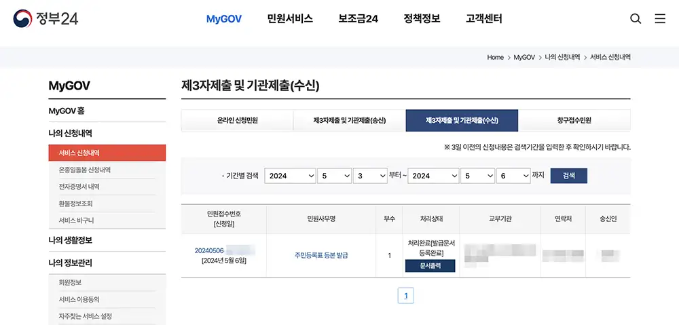
Task: Click the 교부기관 column header
Action: pyautogui.click(x=500, y=219)
